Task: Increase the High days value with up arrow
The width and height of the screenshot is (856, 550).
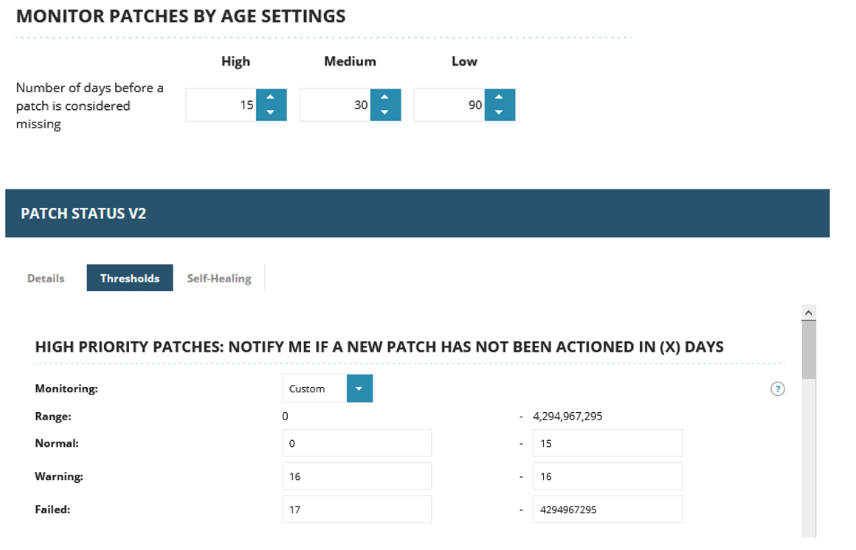Action: tap(271, 97)
